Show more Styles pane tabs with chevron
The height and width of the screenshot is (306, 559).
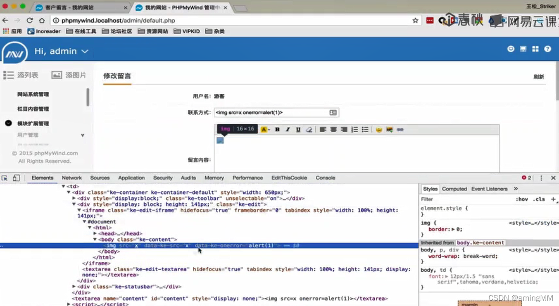516,189
